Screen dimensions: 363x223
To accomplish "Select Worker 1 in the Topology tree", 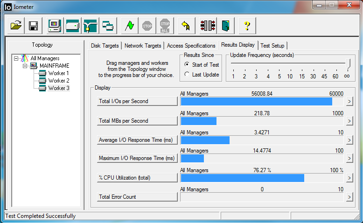I will [x=59, y=73].
